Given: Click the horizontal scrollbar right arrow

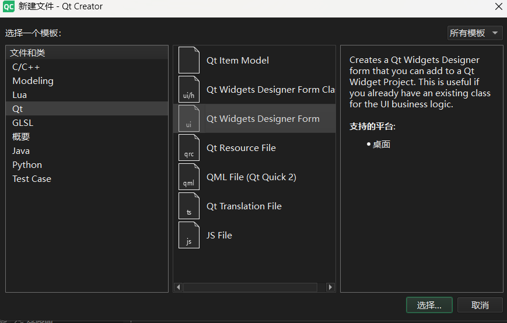Looking at the screenshot, I should pyautogui.click(x=330, y=287).
